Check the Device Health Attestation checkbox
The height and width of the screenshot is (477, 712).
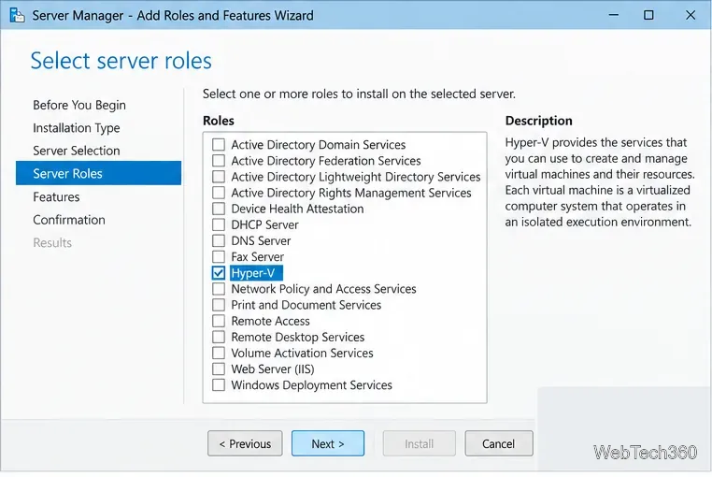point(219,209)
